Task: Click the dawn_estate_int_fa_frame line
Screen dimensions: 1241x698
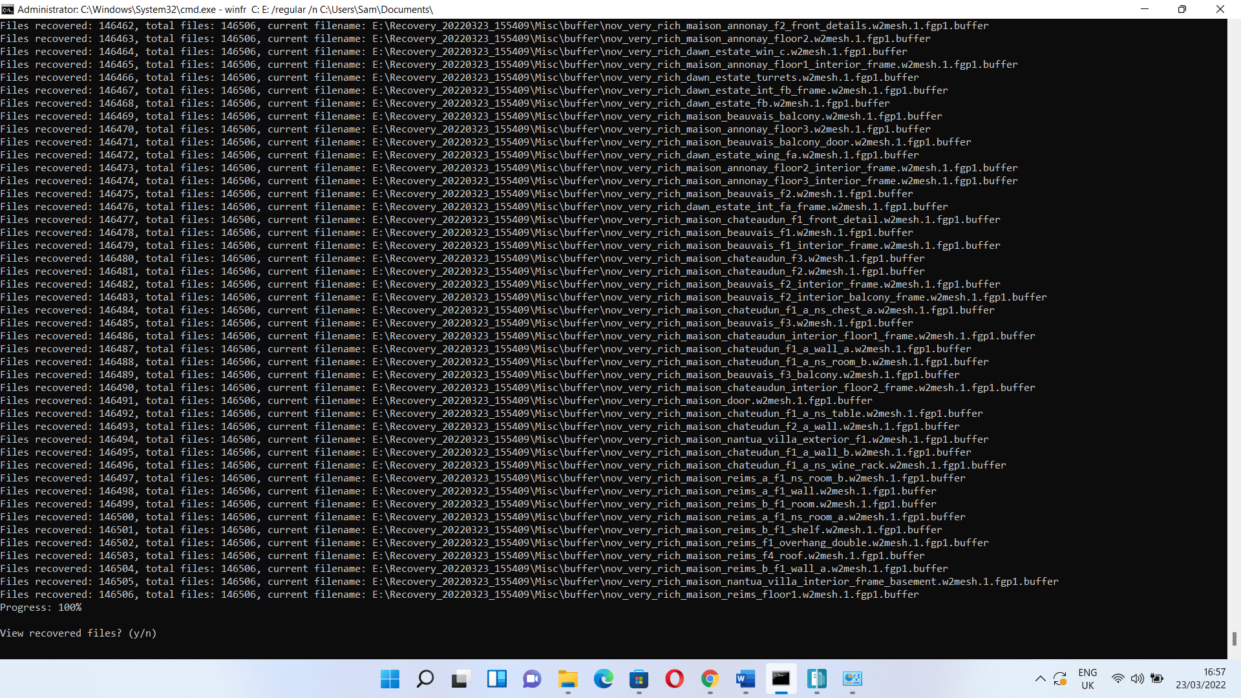Action: click(x=474, y=207)
